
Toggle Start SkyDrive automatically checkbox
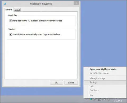(x=11, y=34)
